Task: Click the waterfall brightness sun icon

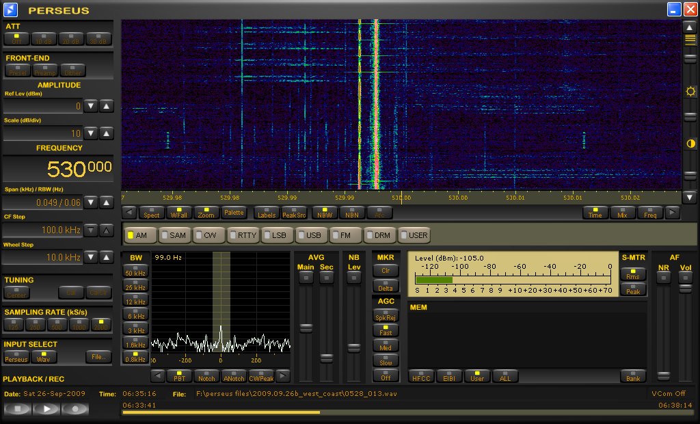Action: pyautogui.click(x=690, y=92)
